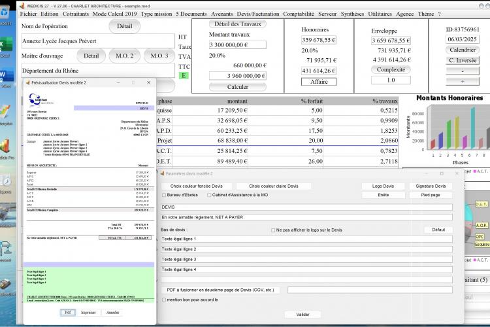This screenshot has width=490, height=327.
Task: Click Annuler in the preview window
Action: (112, 313)
